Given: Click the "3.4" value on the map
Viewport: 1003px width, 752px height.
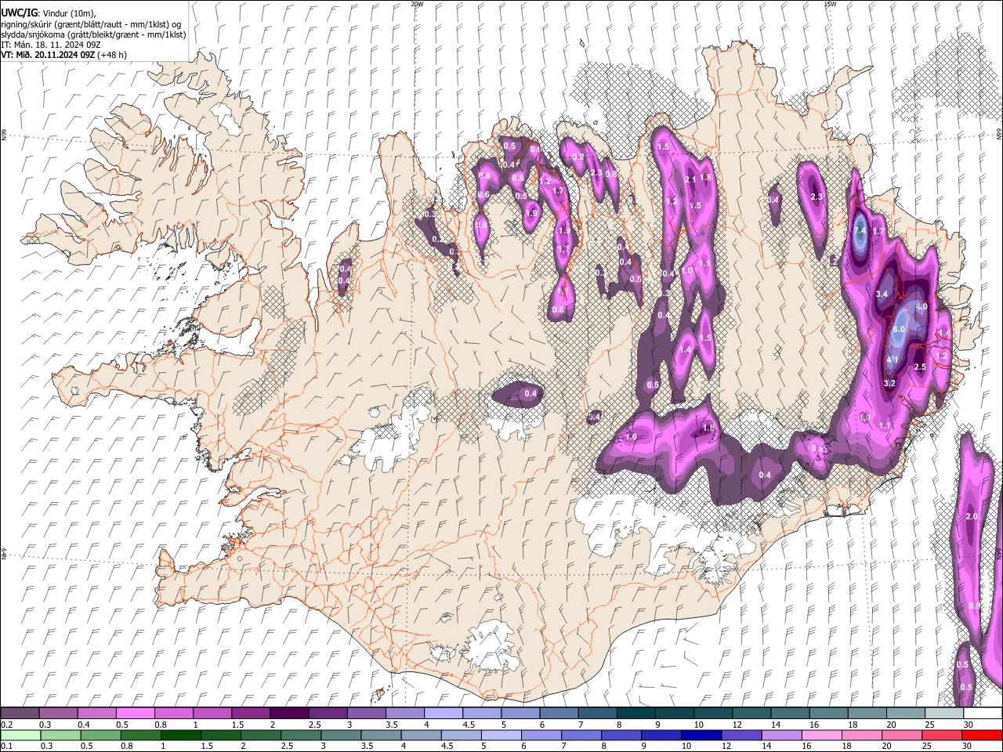Looking at the screenshot, I should click(882, 294).
